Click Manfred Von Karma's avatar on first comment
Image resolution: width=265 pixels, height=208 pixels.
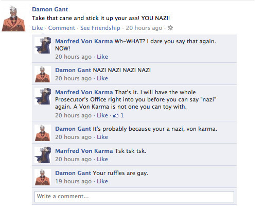click(43, 45)
